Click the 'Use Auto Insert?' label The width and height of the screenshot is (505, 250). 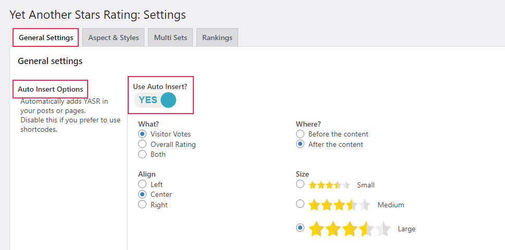[160, 86]
